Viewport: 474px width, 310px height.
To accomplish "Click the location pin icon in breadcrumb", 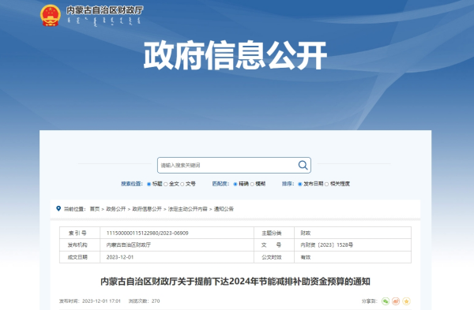I will pos(58,208).
